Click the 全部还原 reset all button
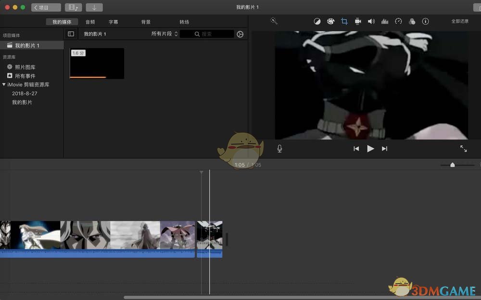 [x=459, y=21]
